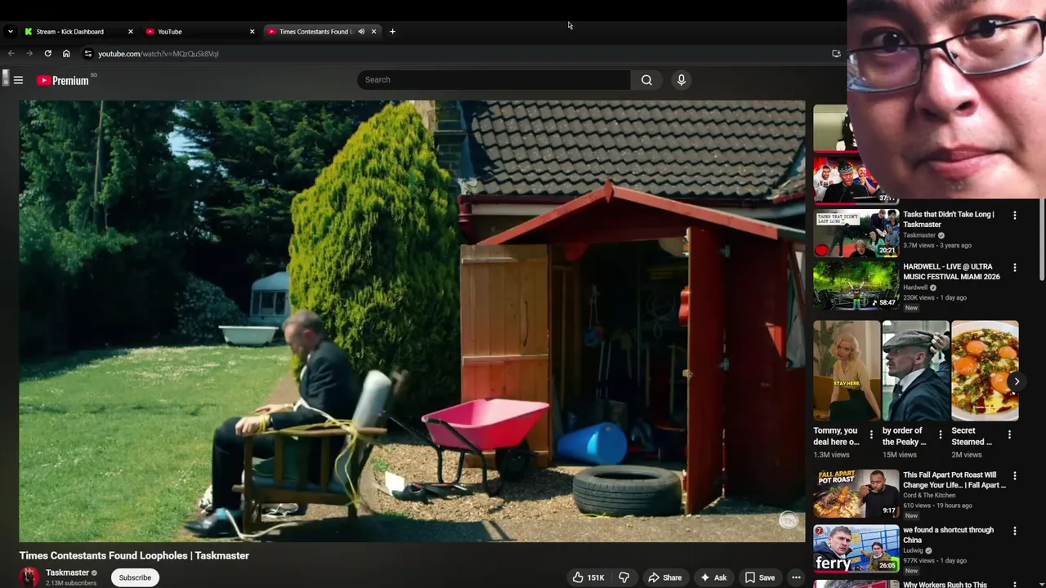Viewport: 1046px width, 588px height.
Task: Go back with browser back arrow
Action: click(x=11, y=54)
